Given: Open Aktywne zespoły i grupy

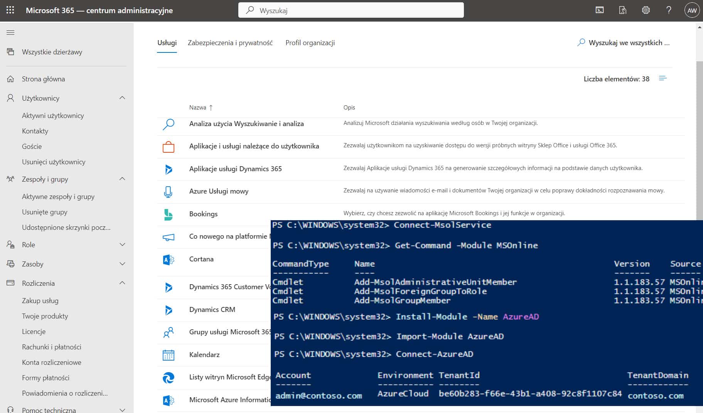Looking at the screenshot, I should (x=58, y=197).
